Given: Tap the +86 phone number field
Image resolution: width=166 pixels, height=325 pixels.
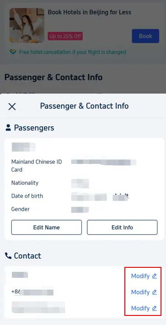Looking at the screenshot, I should click(33, 292).
